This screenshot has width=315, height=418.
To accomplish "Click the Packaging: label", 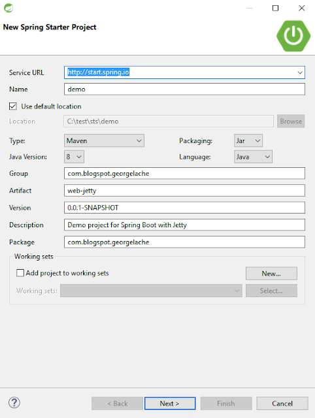I will (x=196, y=141).
